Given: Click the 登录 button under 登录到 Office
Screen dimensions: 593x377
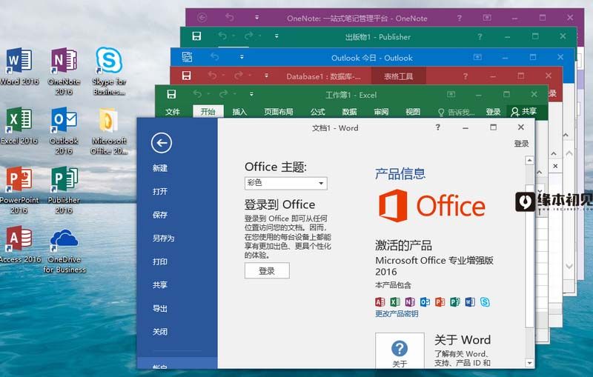Looking at the screenshot, I should 267,271.
